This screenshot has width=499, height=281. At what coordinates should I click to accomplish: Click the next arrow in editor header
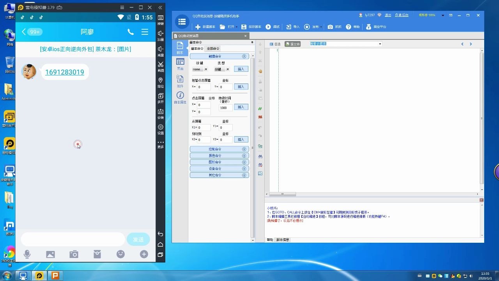point(471,44)
